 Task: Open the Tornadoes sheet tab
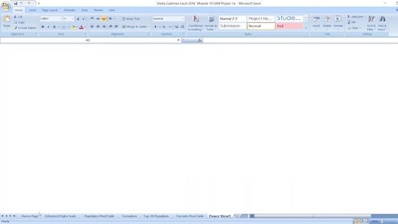point(129,216)
